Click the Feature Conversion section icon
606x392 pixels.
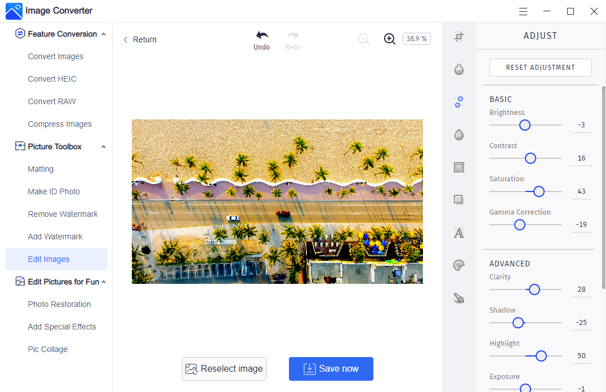(20, 34)
